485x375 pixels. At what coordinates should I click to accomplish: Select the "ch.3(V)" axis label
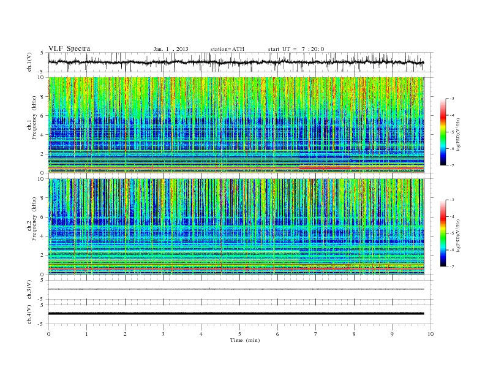tap(29, 289)
